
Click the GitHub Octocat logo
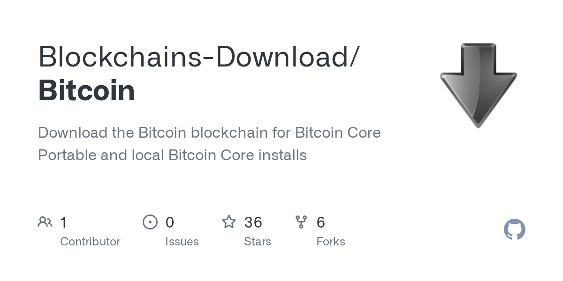click(515, 229)
